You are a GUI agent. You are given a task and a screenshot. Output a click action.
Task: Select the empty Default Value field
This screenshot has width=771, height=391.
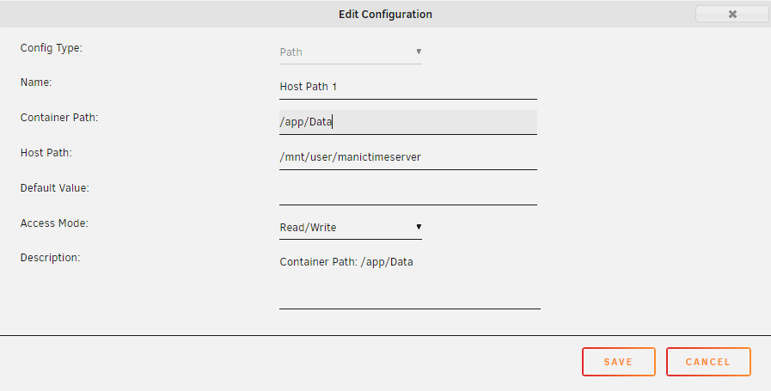407,192
